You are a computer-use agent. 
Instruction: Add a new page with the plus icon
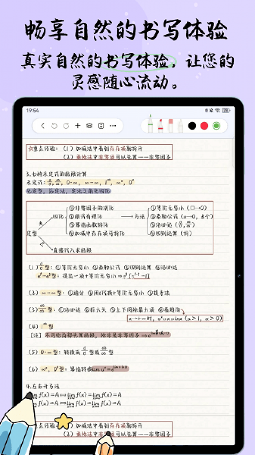[x=78, y=126]
